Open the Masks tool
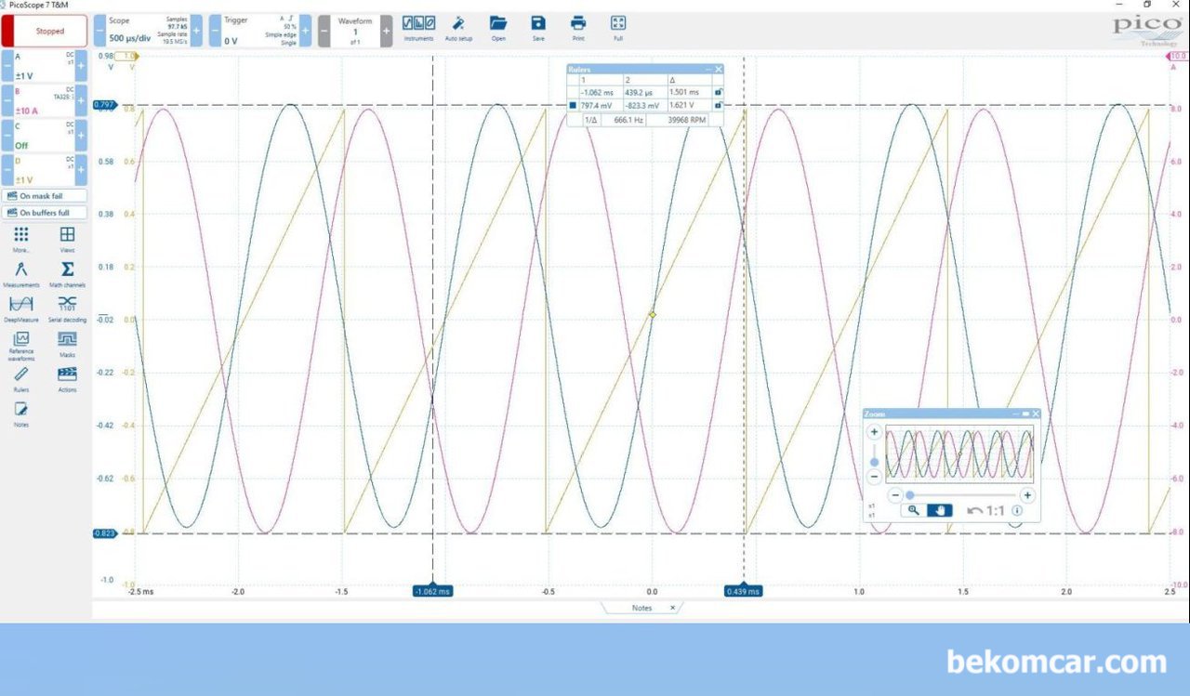This screenshot has height=696, width=1190. (x=67, y=344)
